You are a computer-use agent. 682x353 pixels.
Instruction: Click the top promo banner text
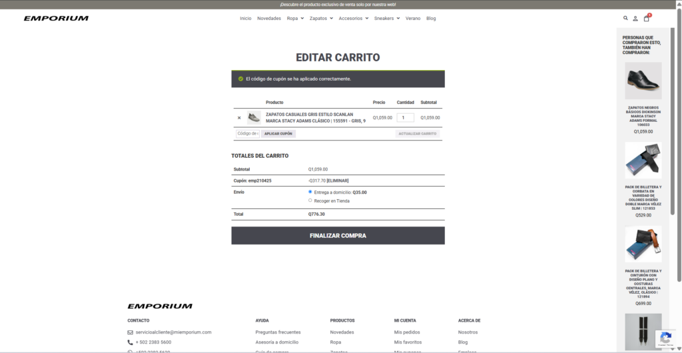[338, 5]
